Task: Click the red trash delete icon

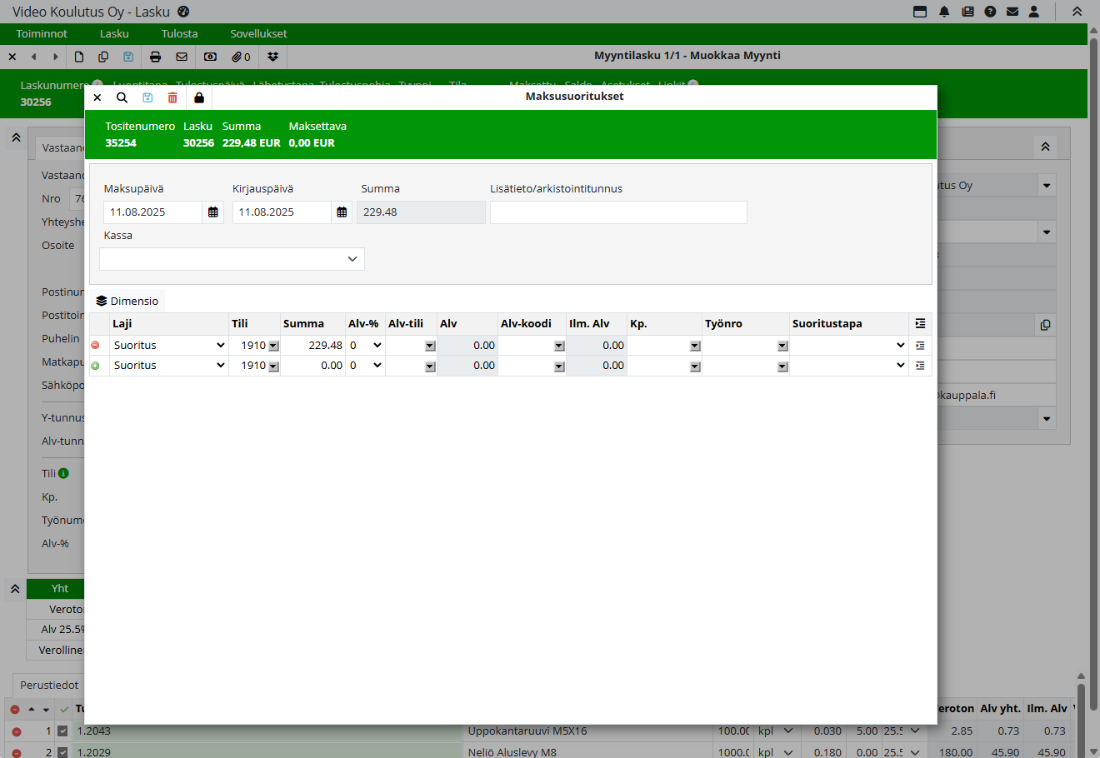Action: 172,97
